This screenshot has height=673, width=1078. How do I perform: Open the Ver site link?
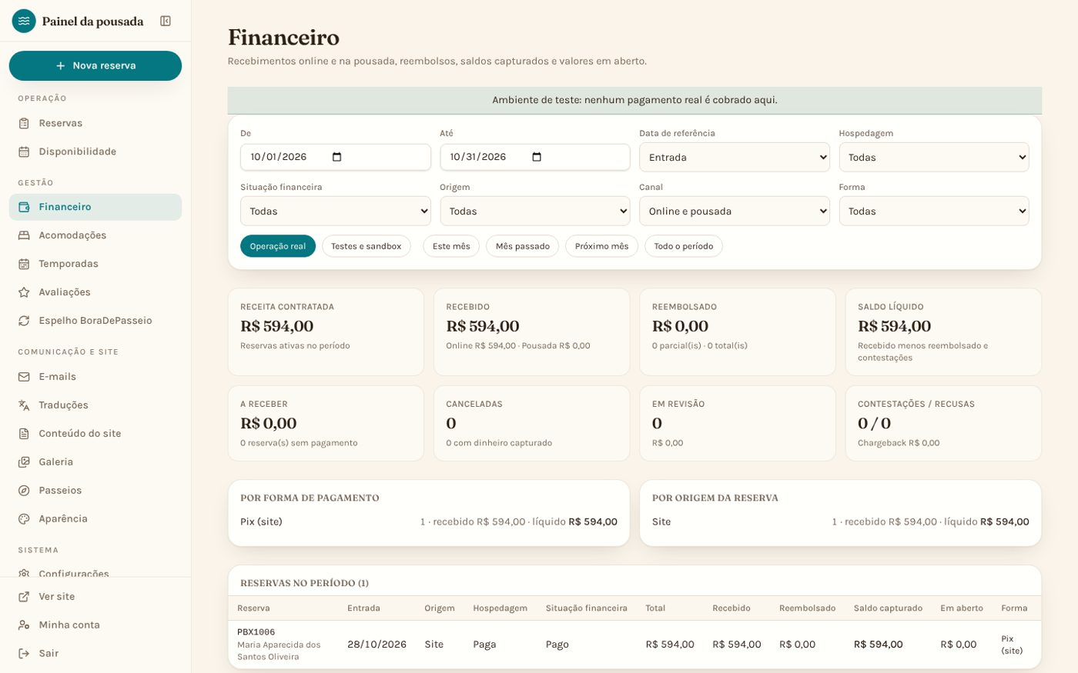(95, 597)
